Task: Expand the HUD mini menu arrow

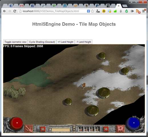Action: coord(74,128)
